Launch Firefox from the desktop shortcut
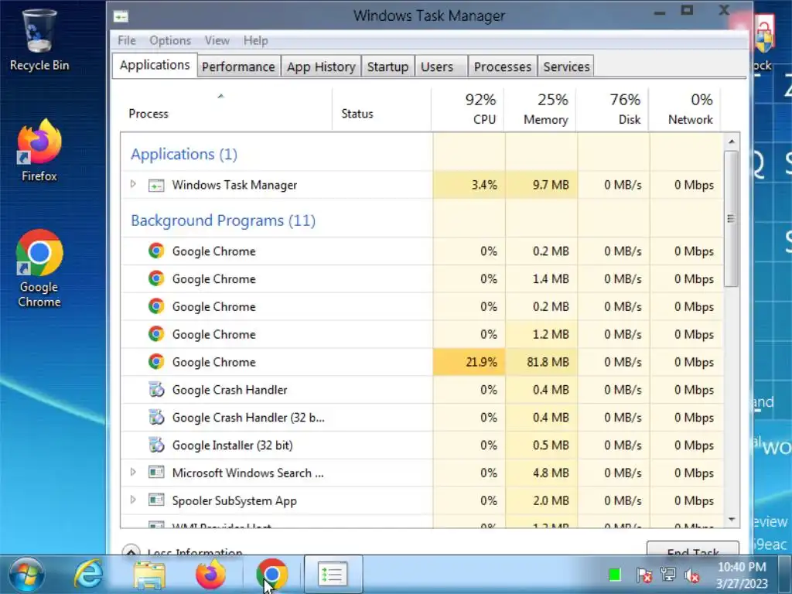 click(x=39, y=150)
